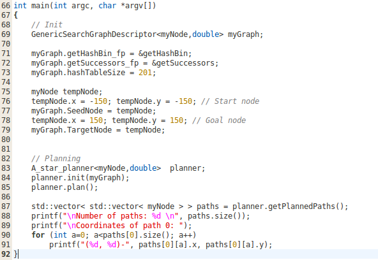Click the '// Planning' comment
Viewport: 378px width, 260px height.
click(x=56, y=159)
